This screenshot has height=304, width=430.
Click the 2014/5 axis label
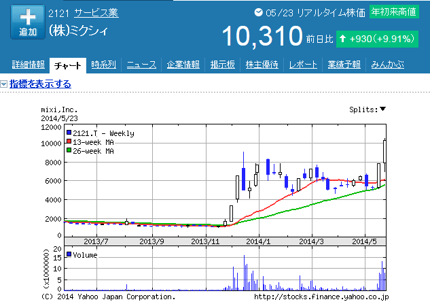point(364,241)
